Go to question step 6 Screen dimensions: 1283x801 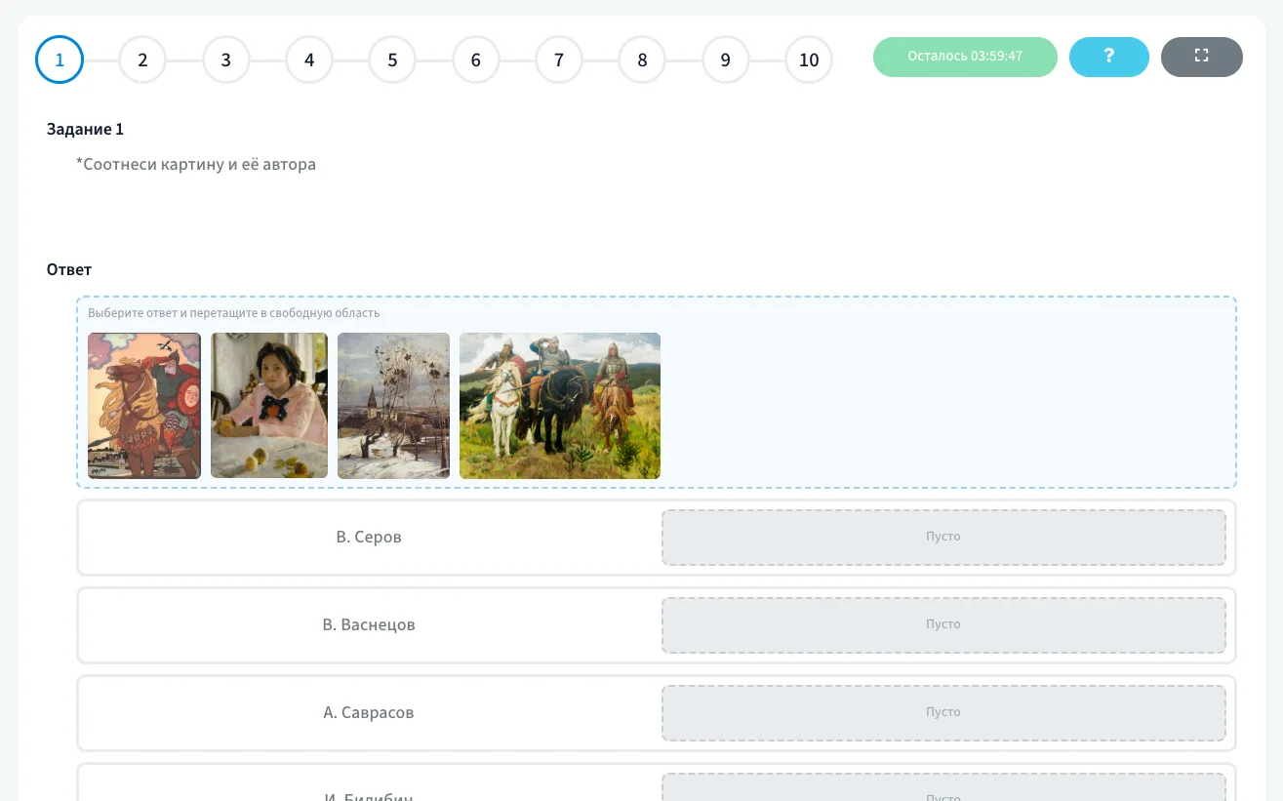475,60
